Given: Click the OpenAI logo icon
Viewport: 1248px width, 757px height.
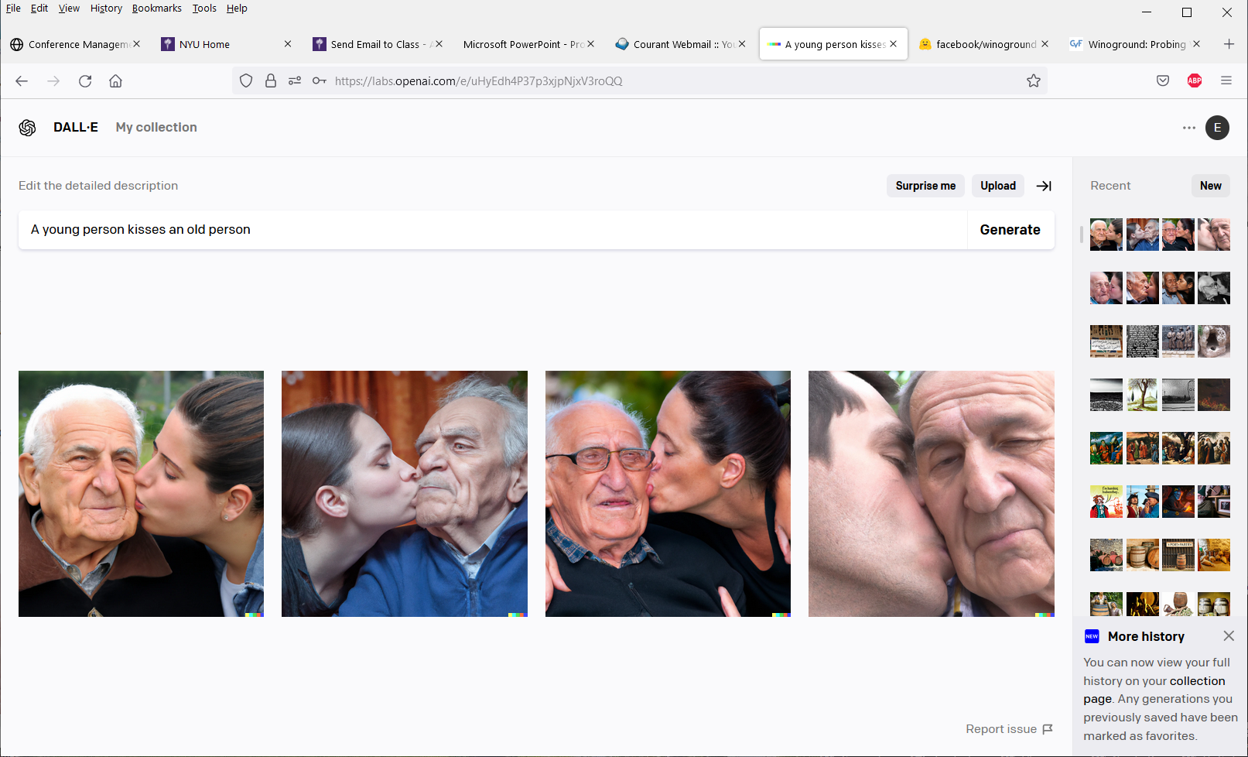Looking at the screenshot, I should coord(28,128).
